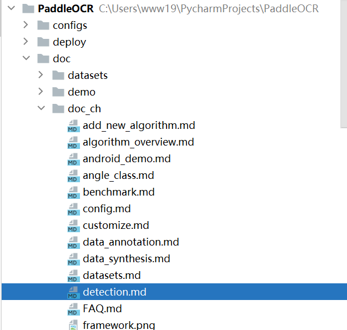Collapse the PaddleOCR project root chevron
Image resolution: width=347 pixels, height=330 pixels.
click(x=11, y=8)
